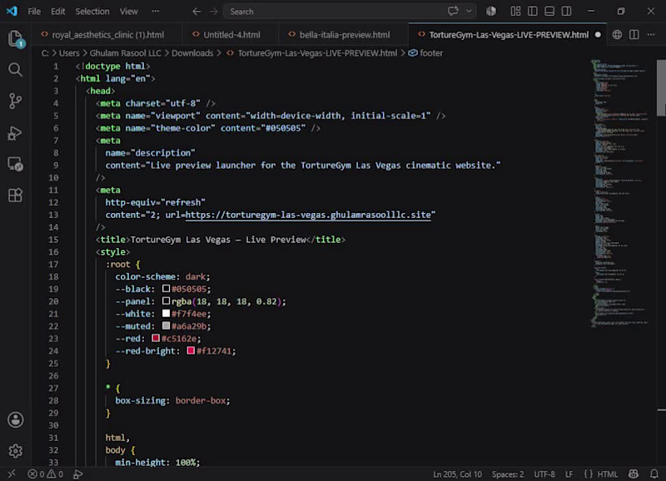Go back using the left arrow
The height and width of the screenshot is (481, 666).
pos(196,12)
